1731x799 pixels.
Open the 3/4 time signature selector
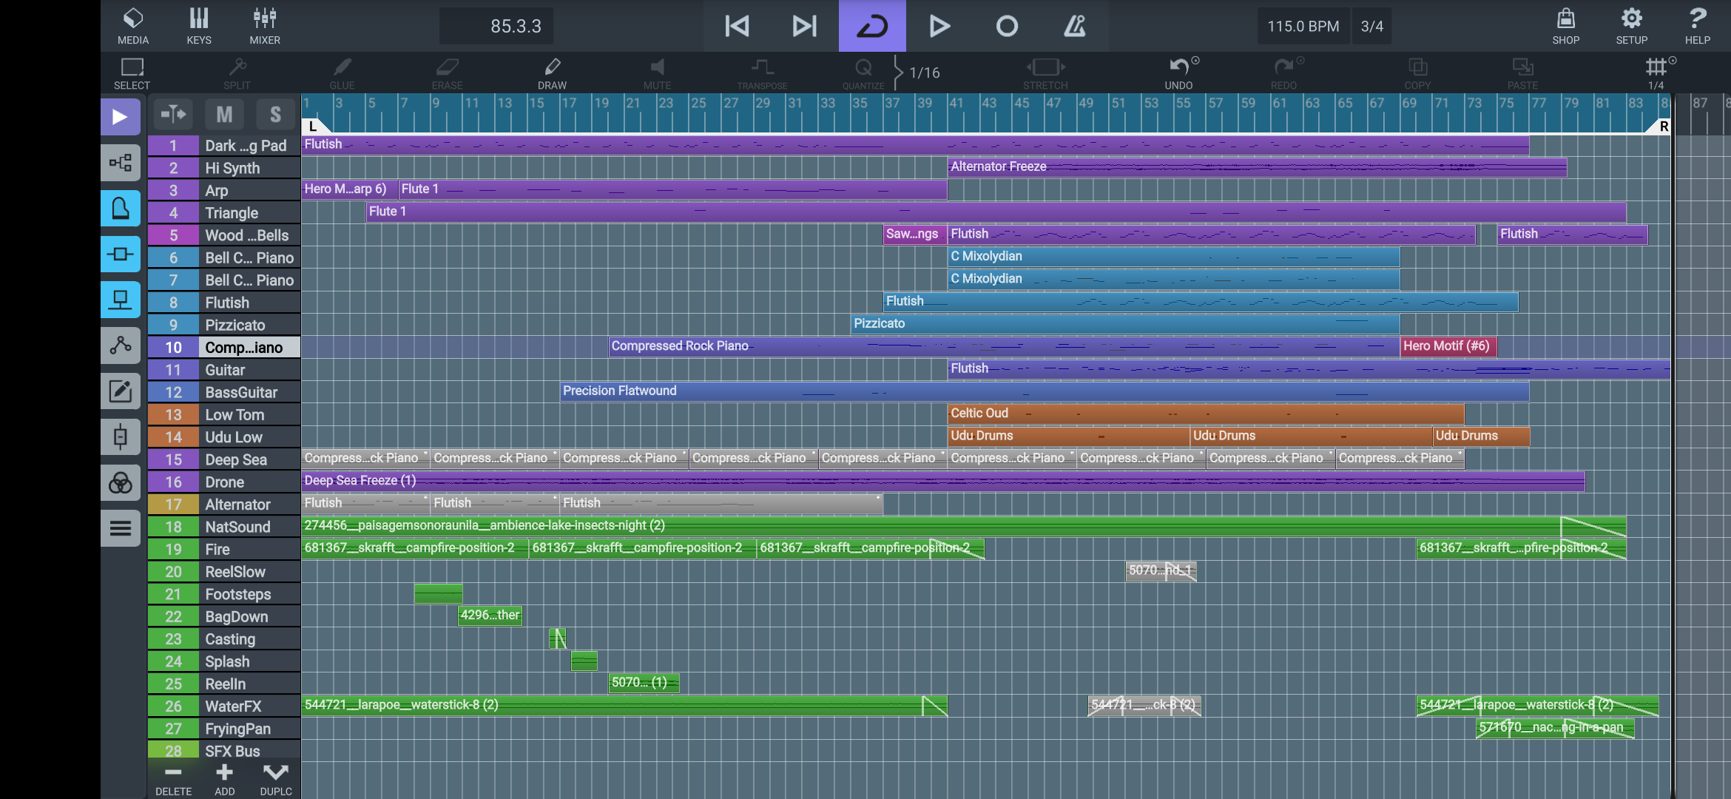tap(1371, 26)
